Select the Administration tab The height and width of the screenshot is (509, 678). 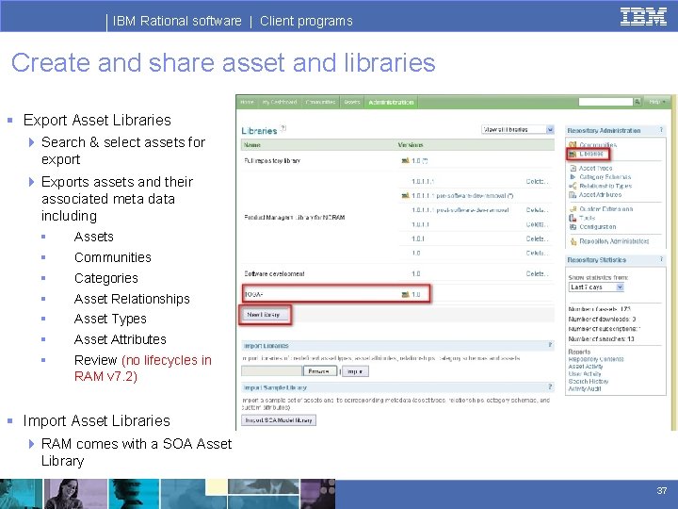(391, 102)
